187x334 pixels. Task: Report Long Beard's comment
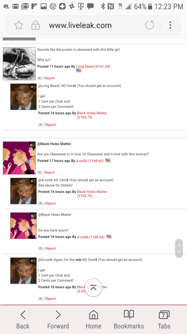pyautogui.click(x=50, y=78)
